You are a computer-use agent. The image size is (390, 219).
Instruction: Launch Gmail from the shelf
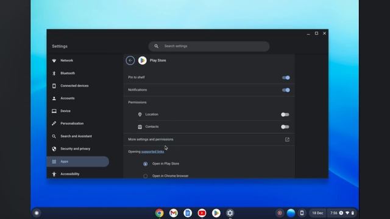(174, 213)
